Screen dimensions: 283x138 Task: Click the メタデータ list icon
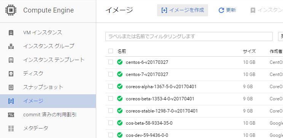pyautogui.click(x=11, y=128)
